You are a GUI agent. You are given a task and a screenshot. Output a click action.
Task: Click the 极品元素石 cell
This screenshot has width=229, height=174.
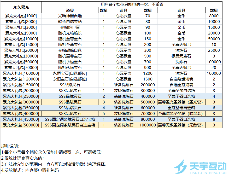[181, 56]
